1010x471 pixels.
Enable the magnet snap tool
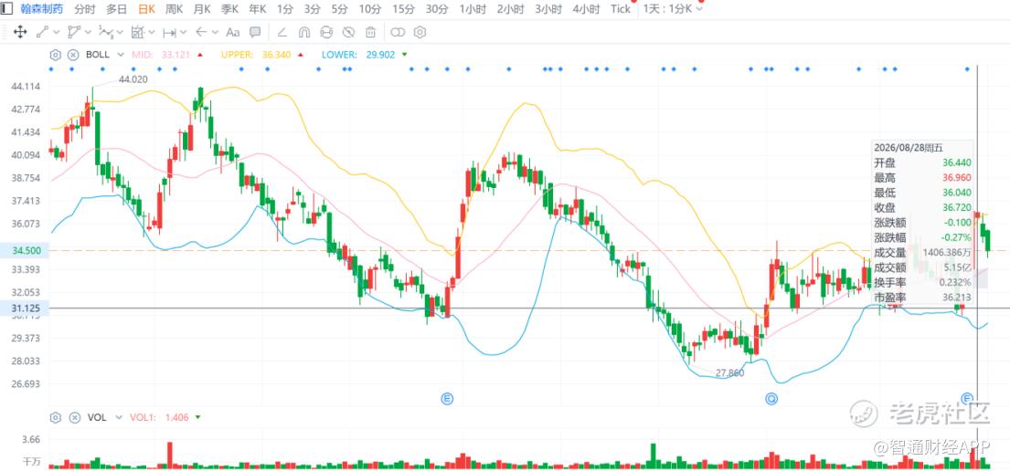[304, 32]
